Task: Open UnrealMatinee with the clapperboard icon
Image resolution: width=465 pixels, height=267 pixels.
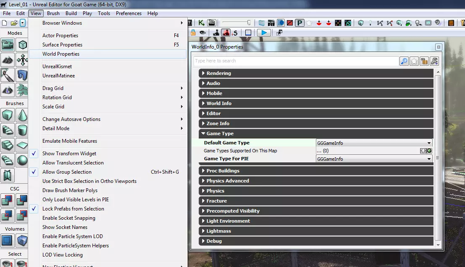Action: click(x=212, y=23)
